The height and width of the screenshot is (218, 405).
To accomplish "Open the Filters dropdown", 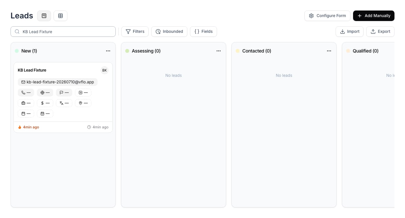I will 135,32.
